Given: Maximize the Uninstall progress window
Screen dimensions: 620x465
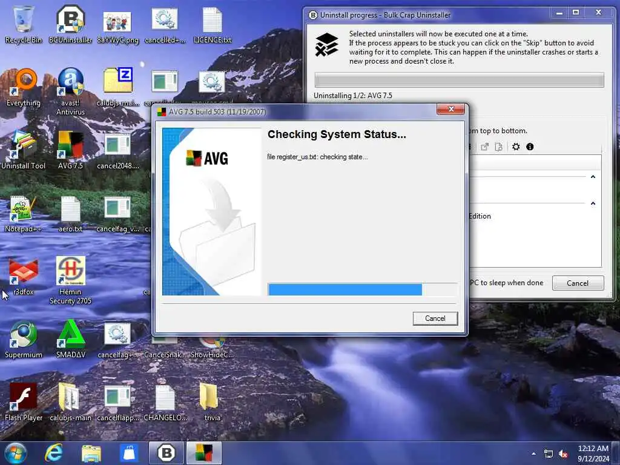Looking at the screenshot, I should (x=576, y=13).
